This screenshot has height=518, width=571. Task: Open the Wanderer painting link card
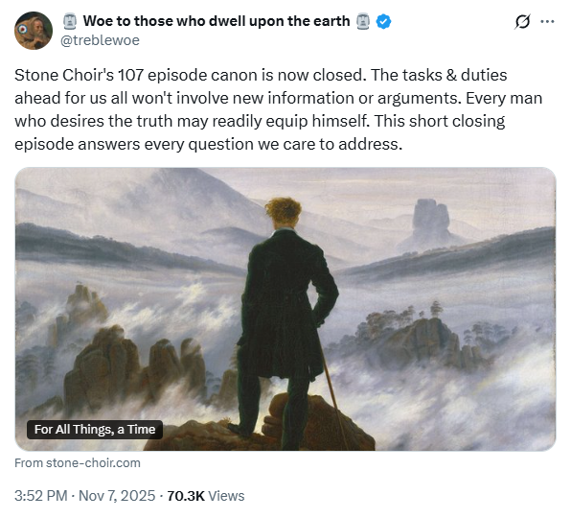coord(285,309)
